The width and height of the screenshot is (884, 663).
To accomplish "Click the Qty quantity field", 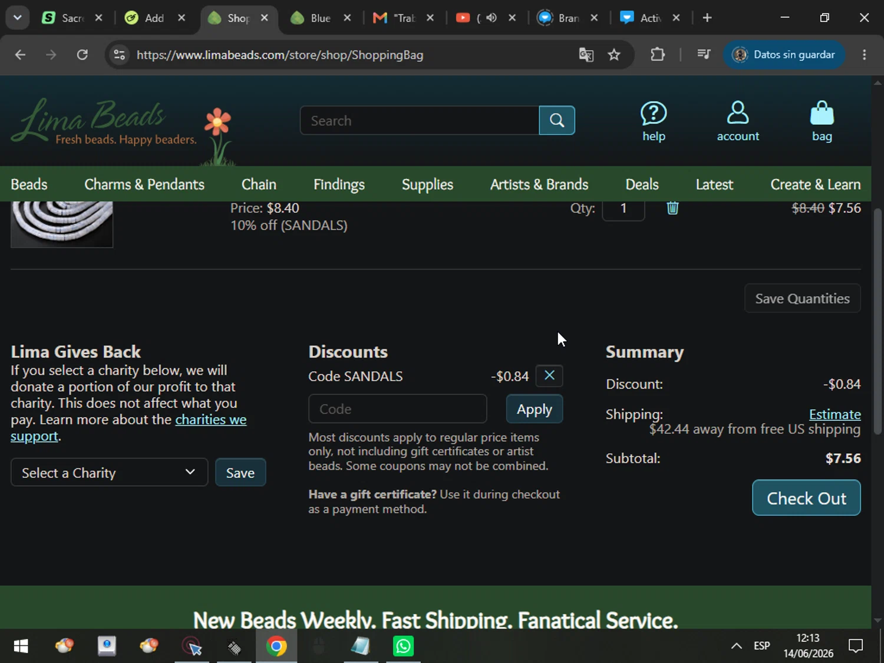I will coord(624,209).
